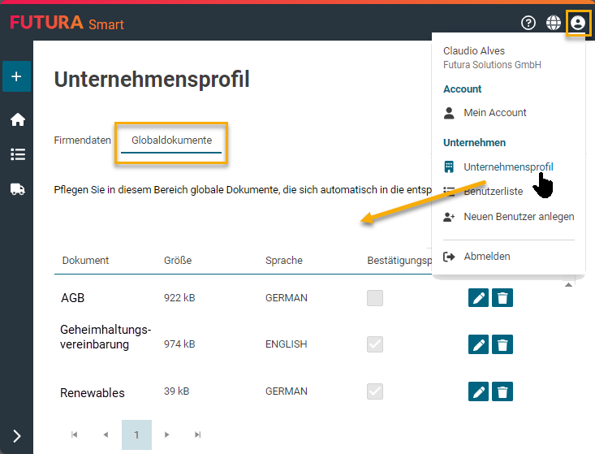The width and height of the screenshot is (595, 454).
Task: Open the truck delivery icon in sidebar
Action: (17, 189)
